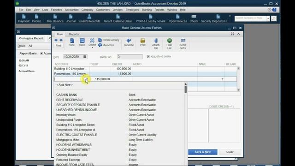Expand more icon bar shortcuts arrow
Image resolution: width=295 pixels, height=166 pixels.
coord(230,16)
